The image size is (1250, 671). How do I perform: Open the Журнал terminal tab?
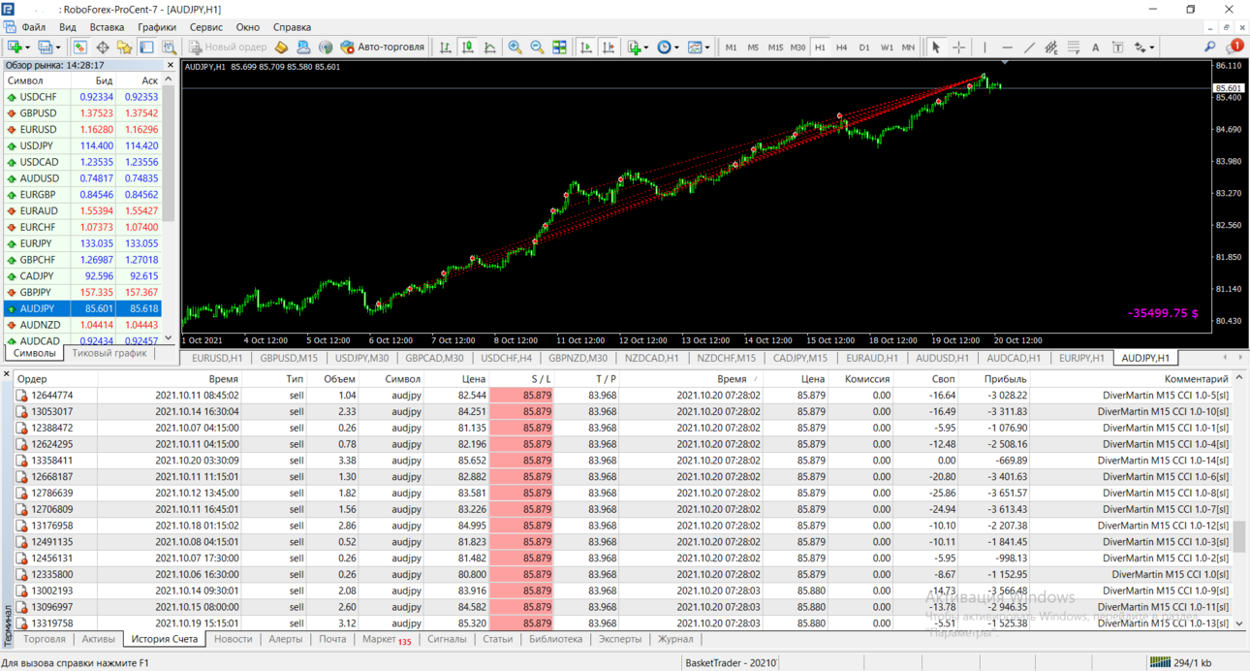pyautogui.click(x=675, y=639)
